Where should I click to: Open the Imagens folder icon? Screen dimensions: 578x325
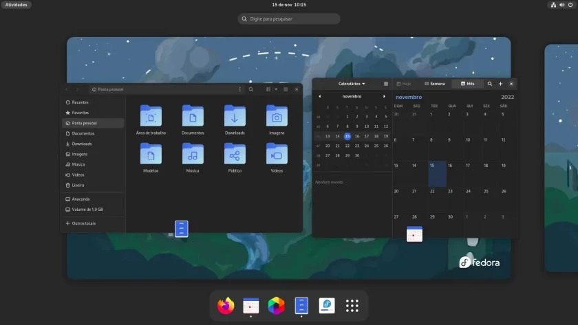tap(277, 120)
